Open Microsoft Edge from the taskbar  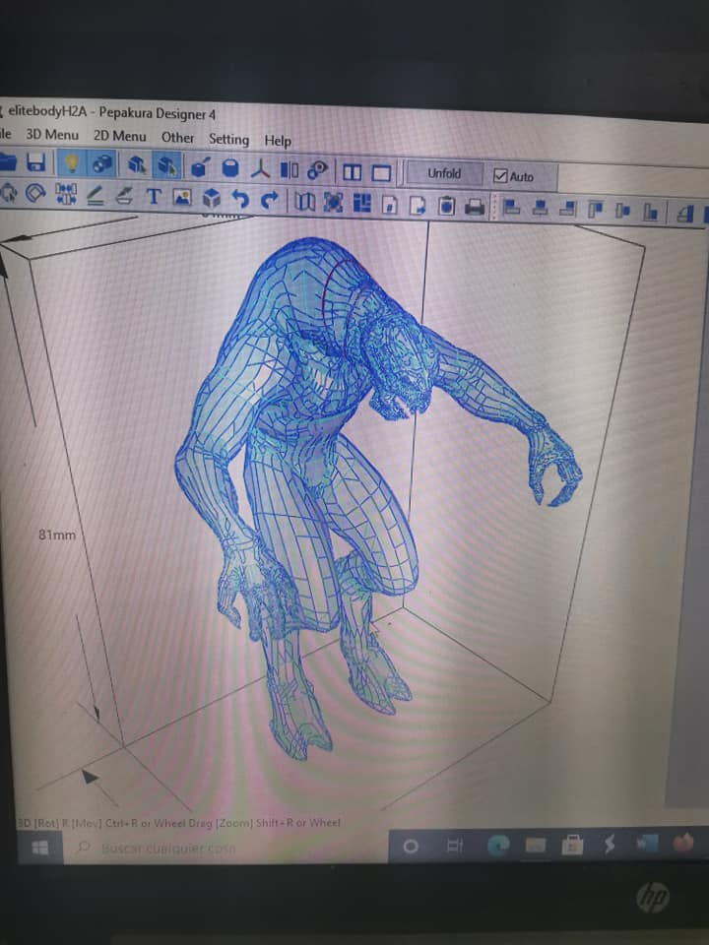tap(498, 846)
